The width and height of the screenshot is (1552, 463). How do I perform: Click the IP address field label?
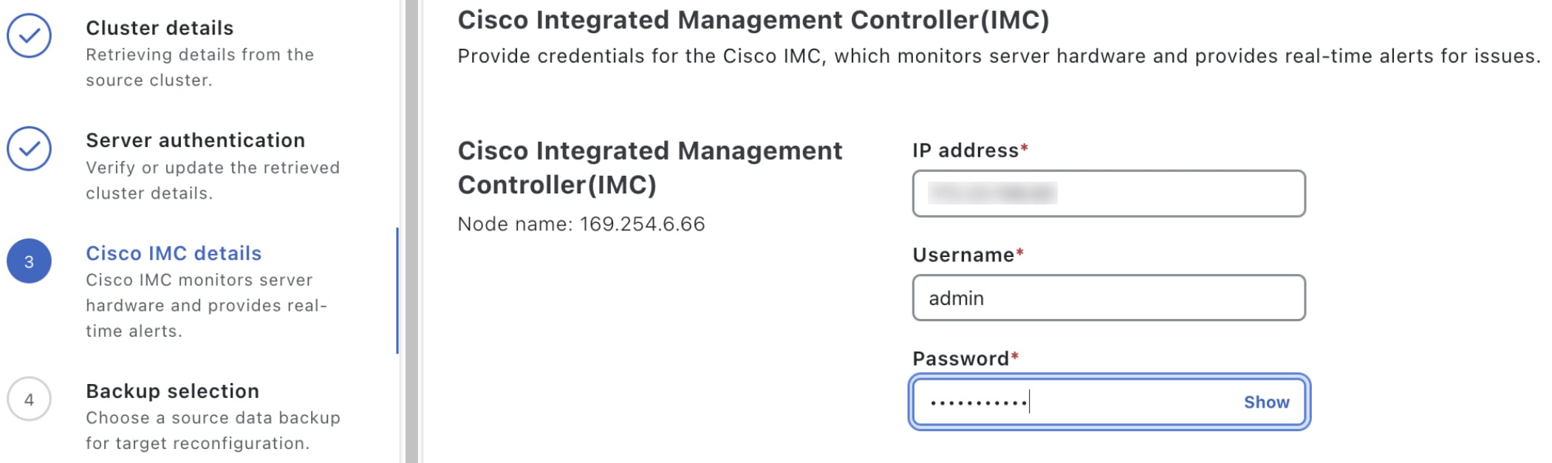pos(965,151)
